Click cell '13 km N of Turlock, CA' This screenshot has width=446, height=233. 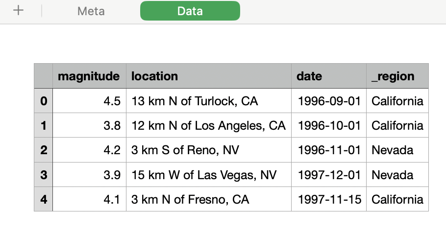(209, 101)
